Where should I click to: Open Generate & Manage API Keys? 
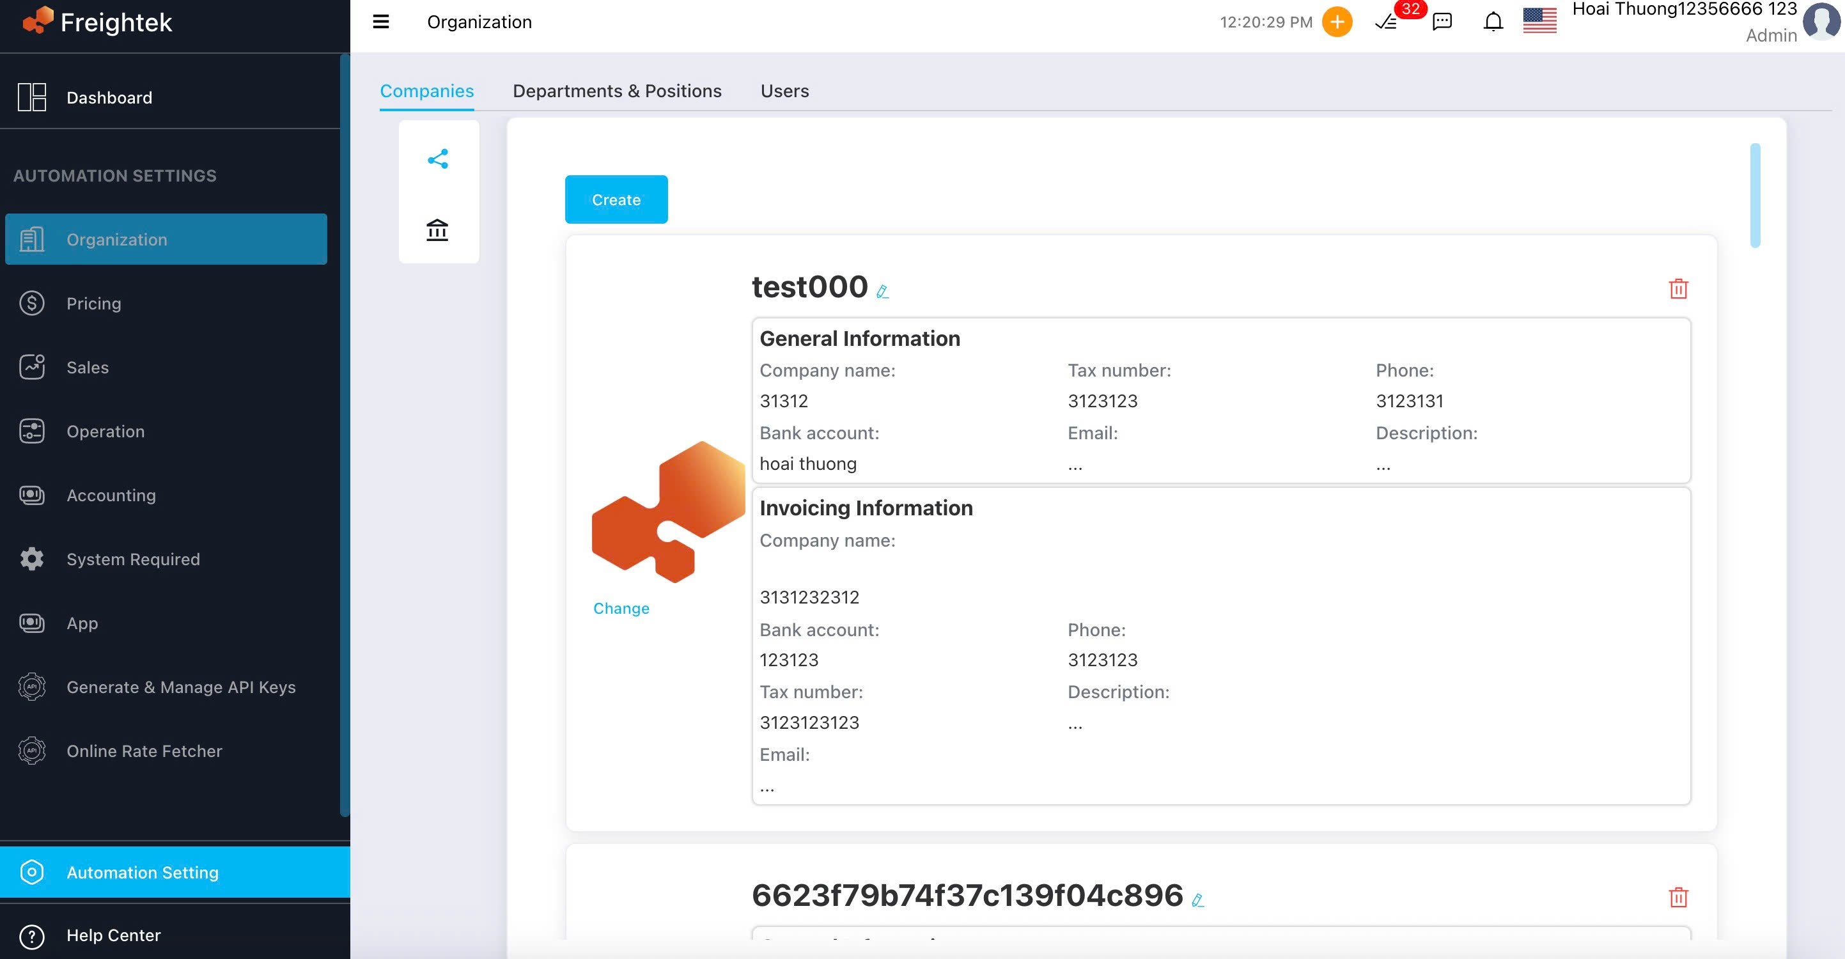[180, 687]
